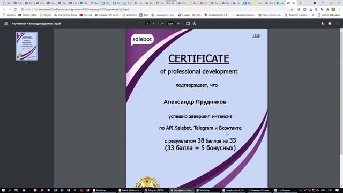The width and height of the screenshot is (343, 193).
Task: Zoom in with the plus button
Action: pos(178,24)
